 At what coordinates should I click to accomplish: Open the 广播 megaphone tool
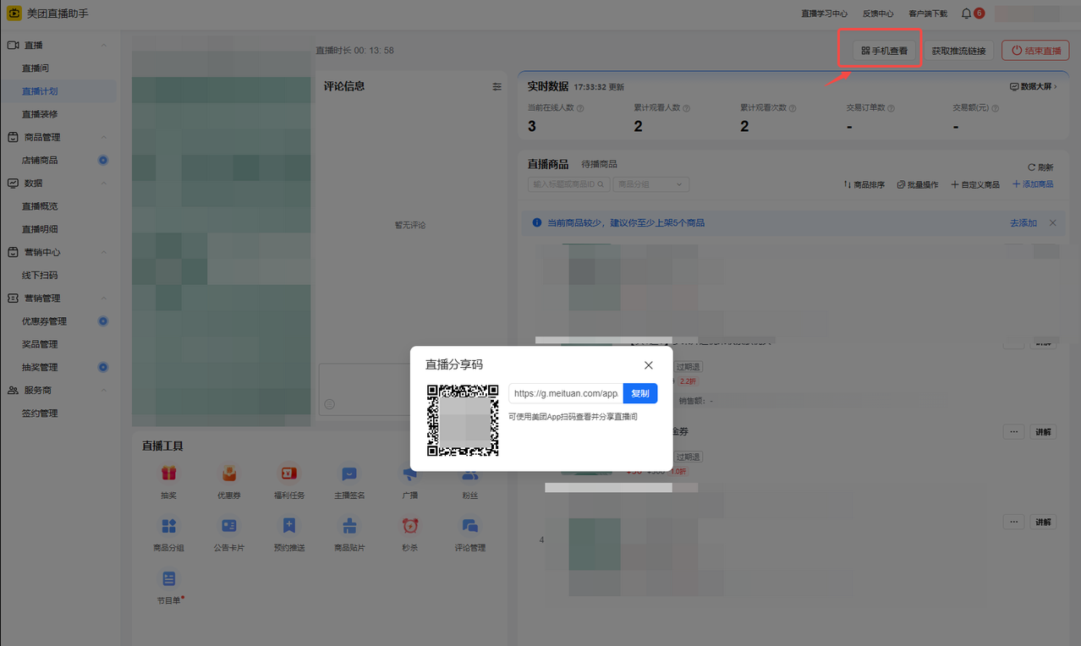click(x=410, y=474)
